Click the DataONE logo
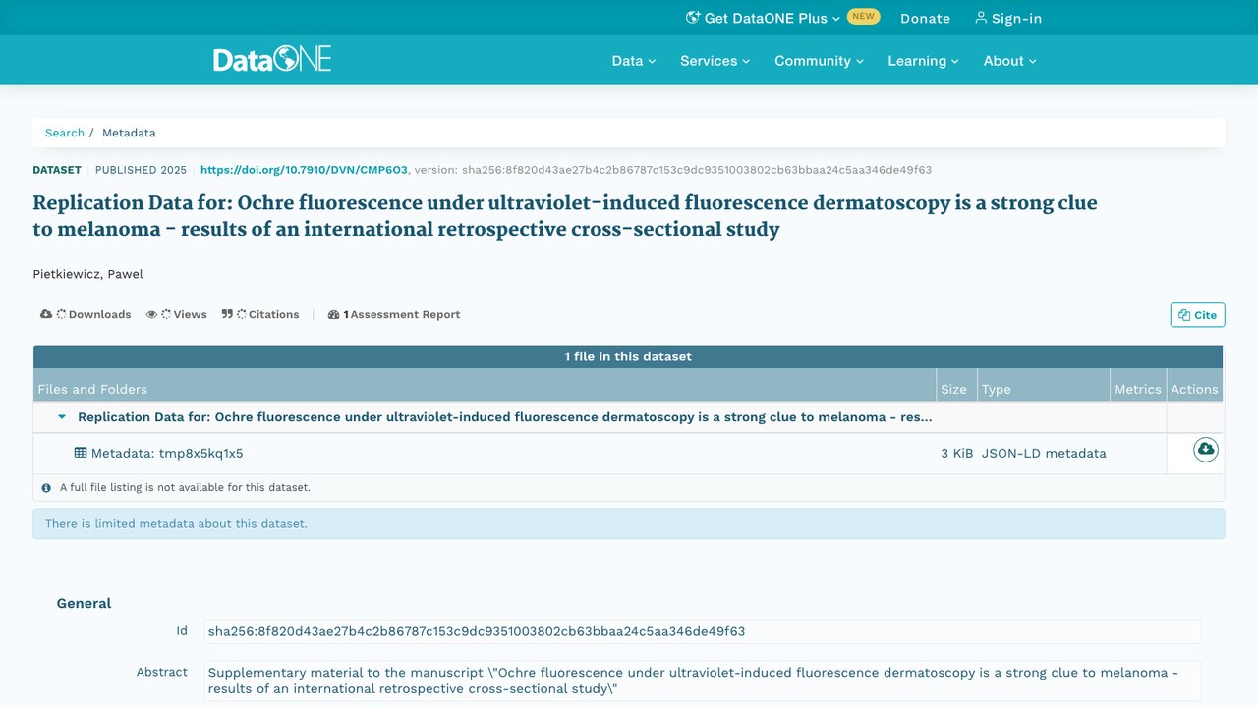The image size is (1258, 707). pos(272,59)
